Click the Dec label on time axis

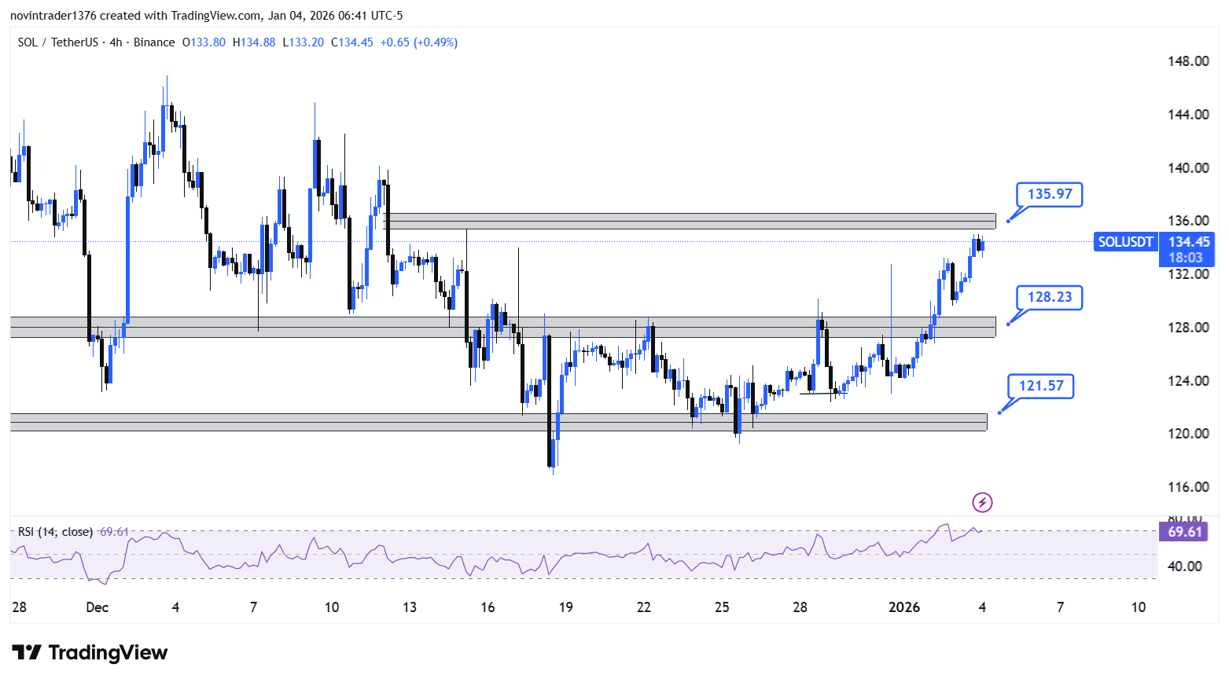point(98,607)
